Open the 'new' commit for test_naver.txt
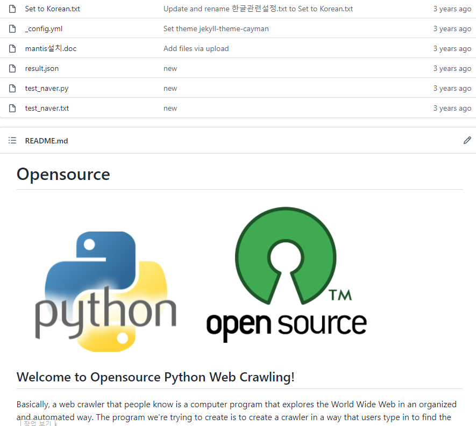The height and width of the screenshot is (426, 476). (x=170, y=109)
